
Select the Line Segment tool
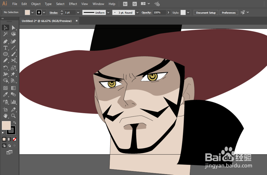[13, 48]
